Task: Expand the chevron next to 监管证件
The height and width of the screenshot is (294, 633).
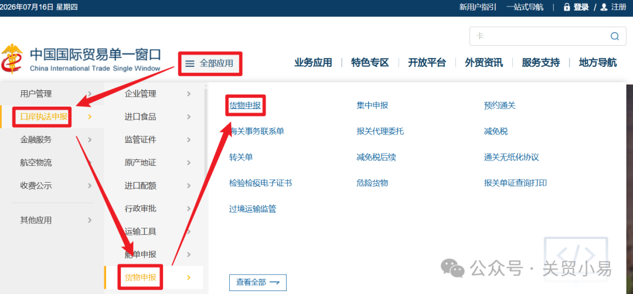Action: (x=189, y=140)
